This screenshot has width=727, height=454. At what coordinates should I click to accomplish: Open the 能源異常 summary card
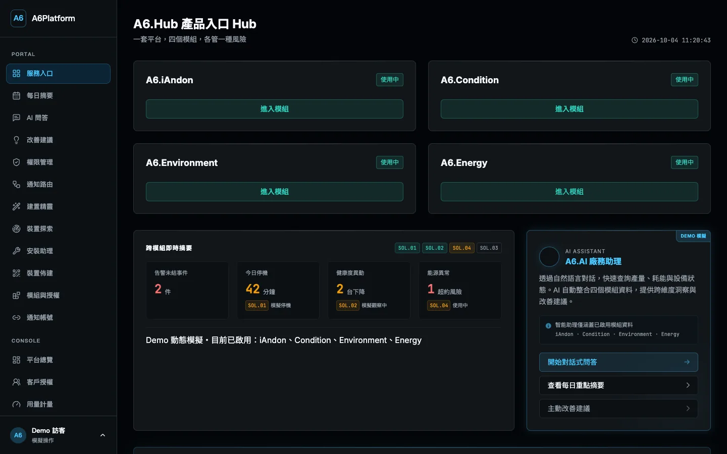pyautogui.click(x=460, y=290)
